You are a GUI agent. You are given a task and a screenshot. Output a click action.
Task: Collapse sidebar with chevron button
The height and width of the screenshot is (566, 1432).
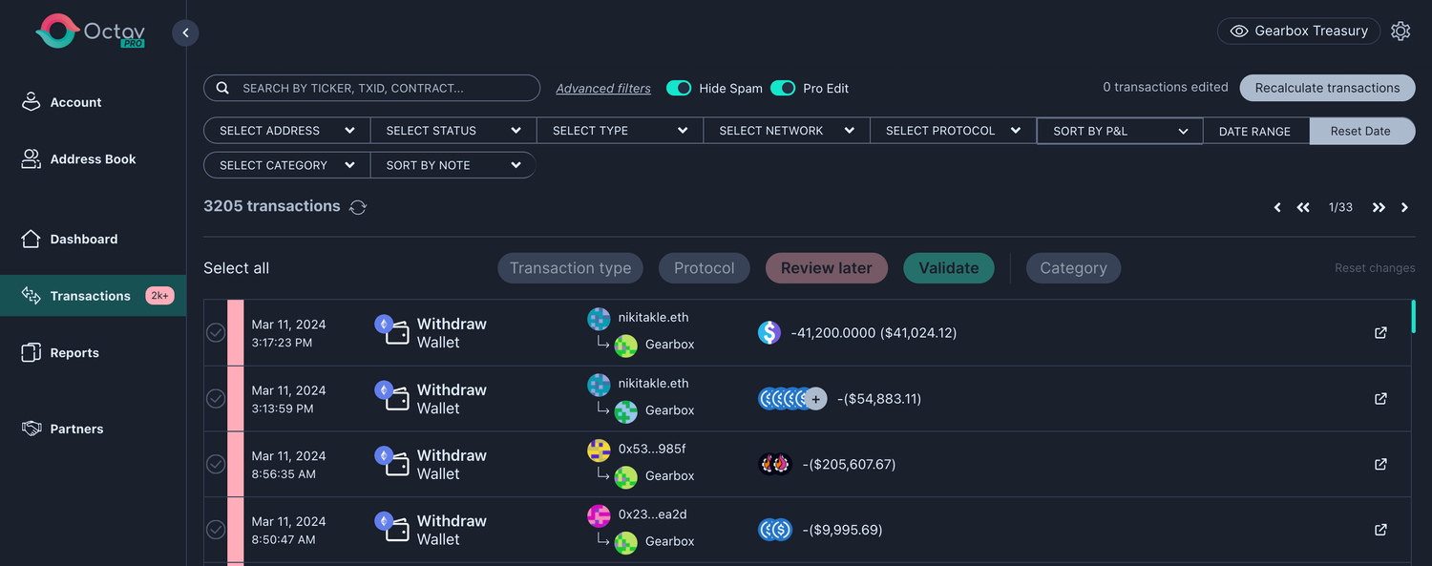point(185,32)
